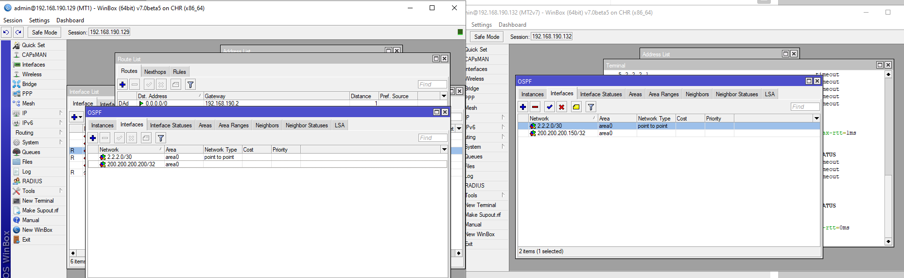Viewport: 904px width, 278px height.
Task: Open New Terminal in MT1 sidebar
Action: point(38,200)
